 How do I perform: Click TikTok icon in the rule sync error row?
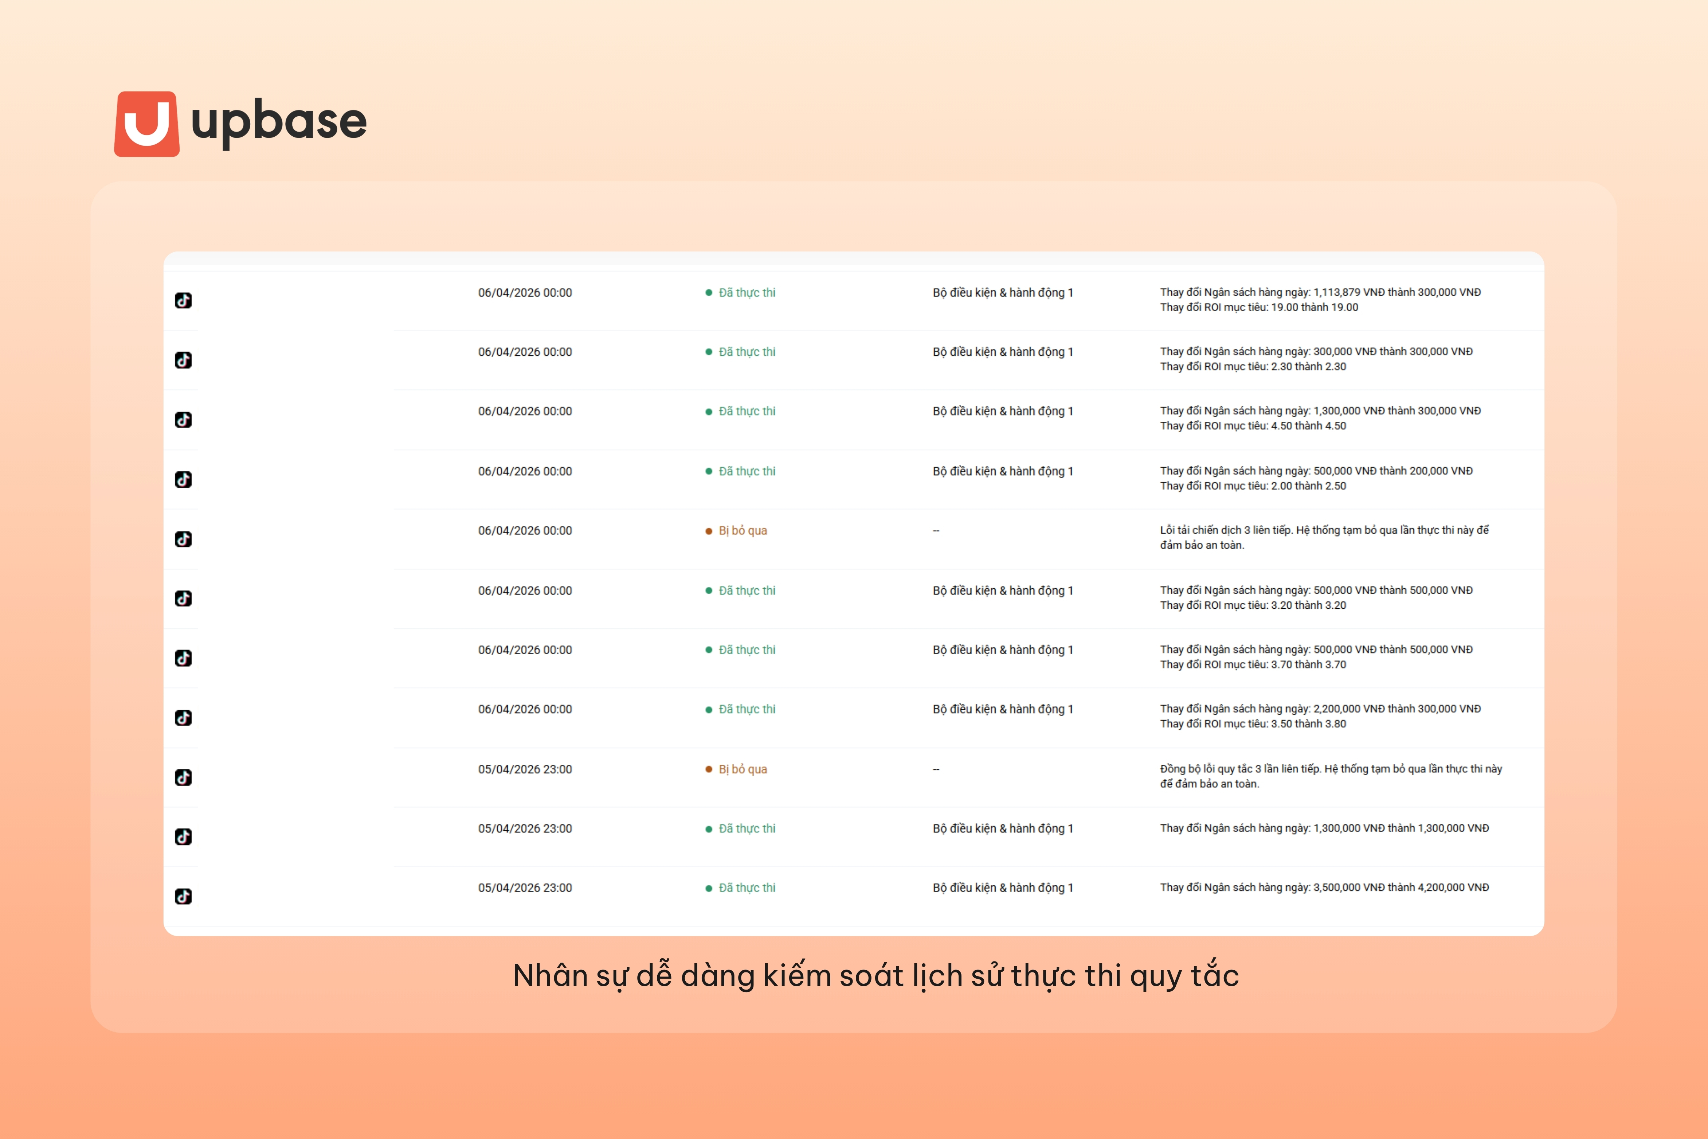[x=184, y=777]
